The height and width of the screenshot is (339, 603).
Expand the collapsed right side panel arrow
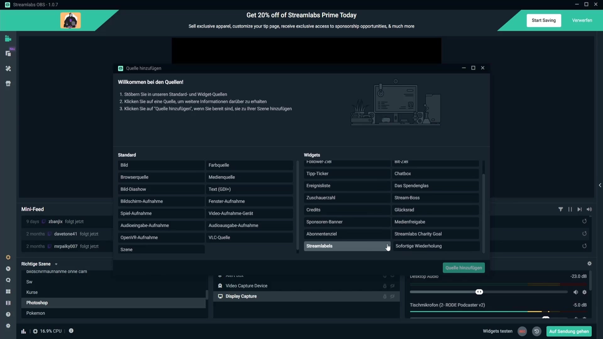(x=600, y=185)
